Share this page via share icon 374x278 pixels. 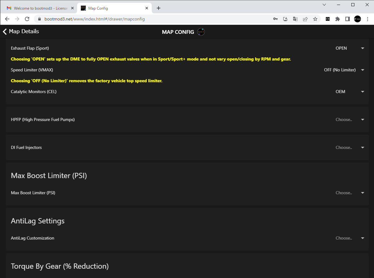pyautogui.click(x=305, y=19)
